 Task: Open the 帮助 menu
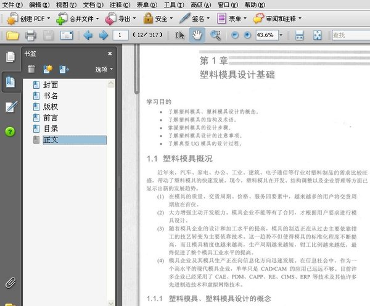[255, 5]
